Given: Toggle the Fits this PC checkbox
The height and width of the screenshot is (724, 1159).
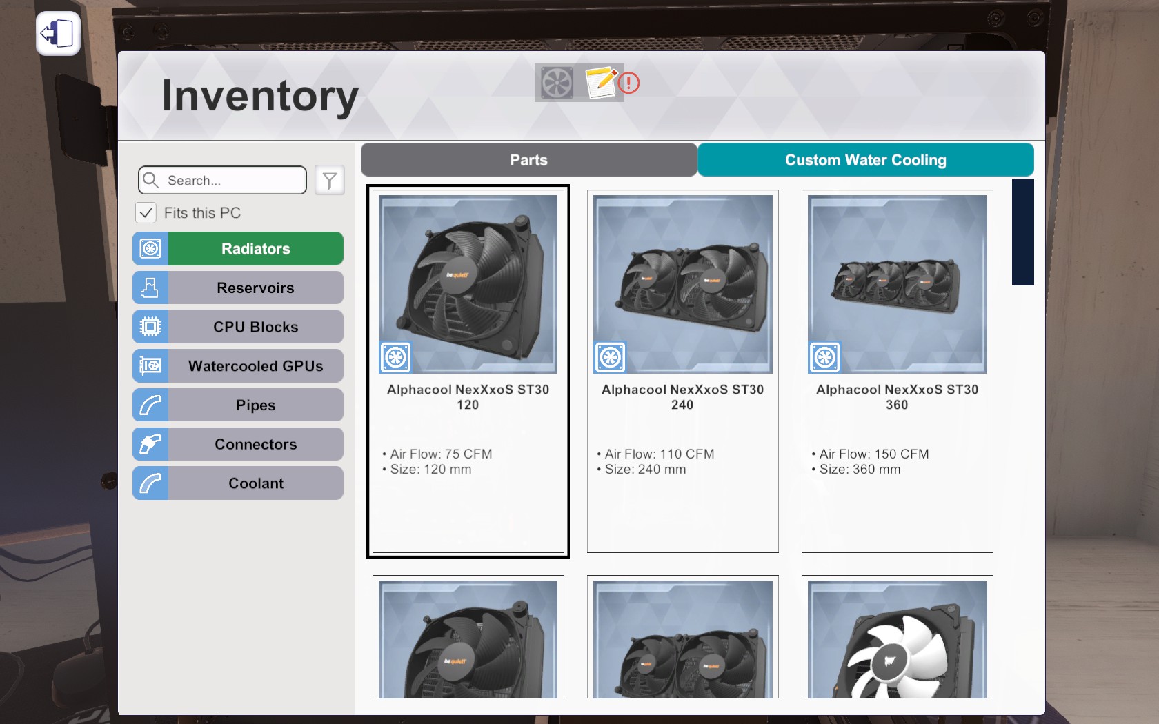Looking at the screenshot, I should (146, 213).
